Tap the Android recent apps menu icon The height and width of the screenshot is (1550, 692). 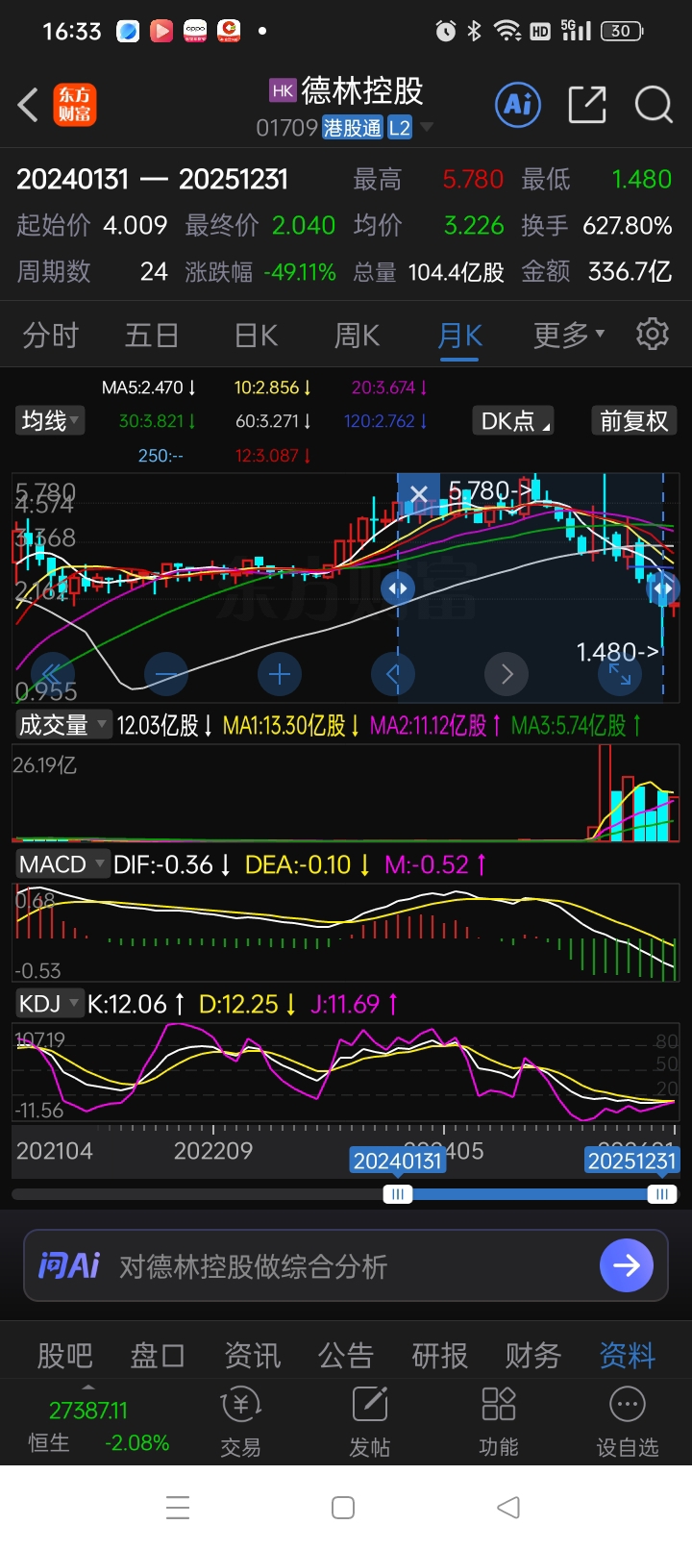click(x=178, y=1507)
